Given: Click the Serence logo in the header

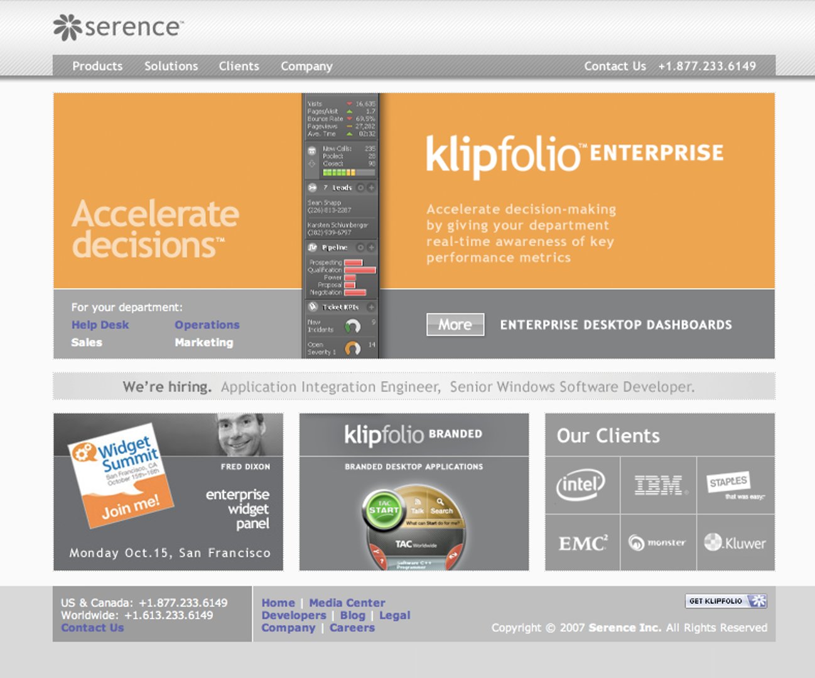Looking at the screenshot, I should pyautogui.click(x=118, y=28).
